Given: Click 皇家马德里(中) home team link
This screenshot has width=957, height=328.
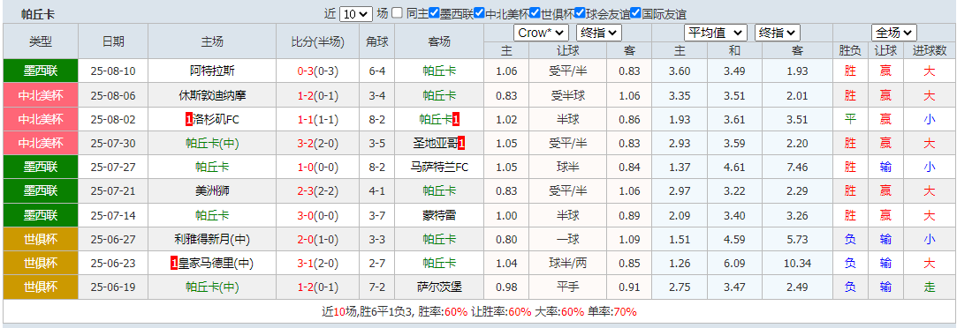Looking at the screenshot, I should [216, 264].
